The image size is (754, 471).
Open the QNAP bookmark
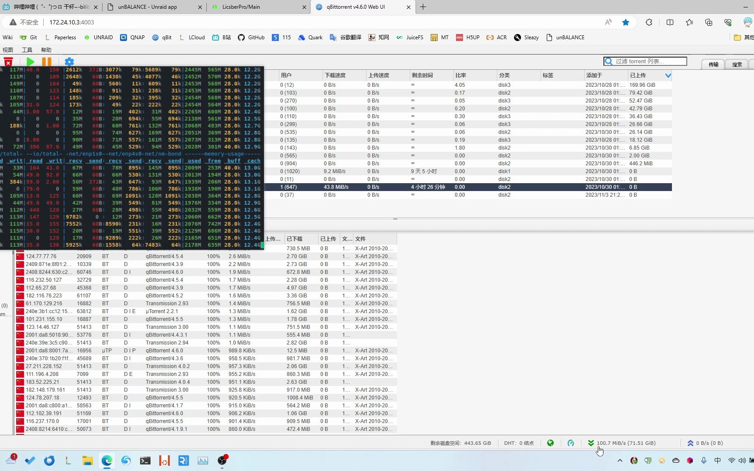click(133, 38)
